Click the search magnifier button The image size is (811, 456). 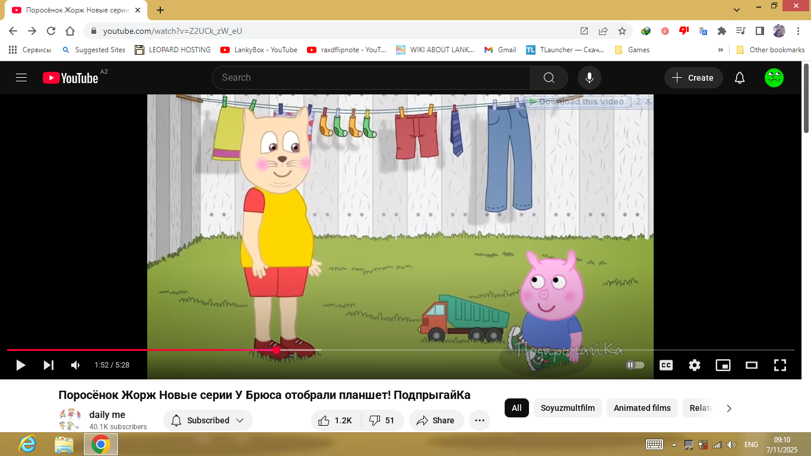(x=549, y=78)
